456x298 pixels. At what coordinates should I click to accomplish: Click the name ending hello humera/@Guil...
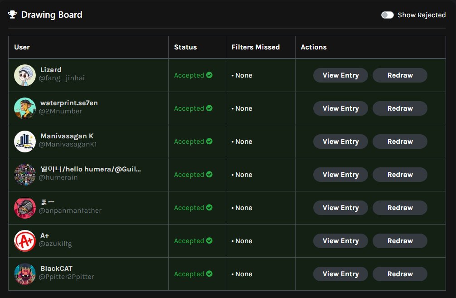tap(91, 169)
